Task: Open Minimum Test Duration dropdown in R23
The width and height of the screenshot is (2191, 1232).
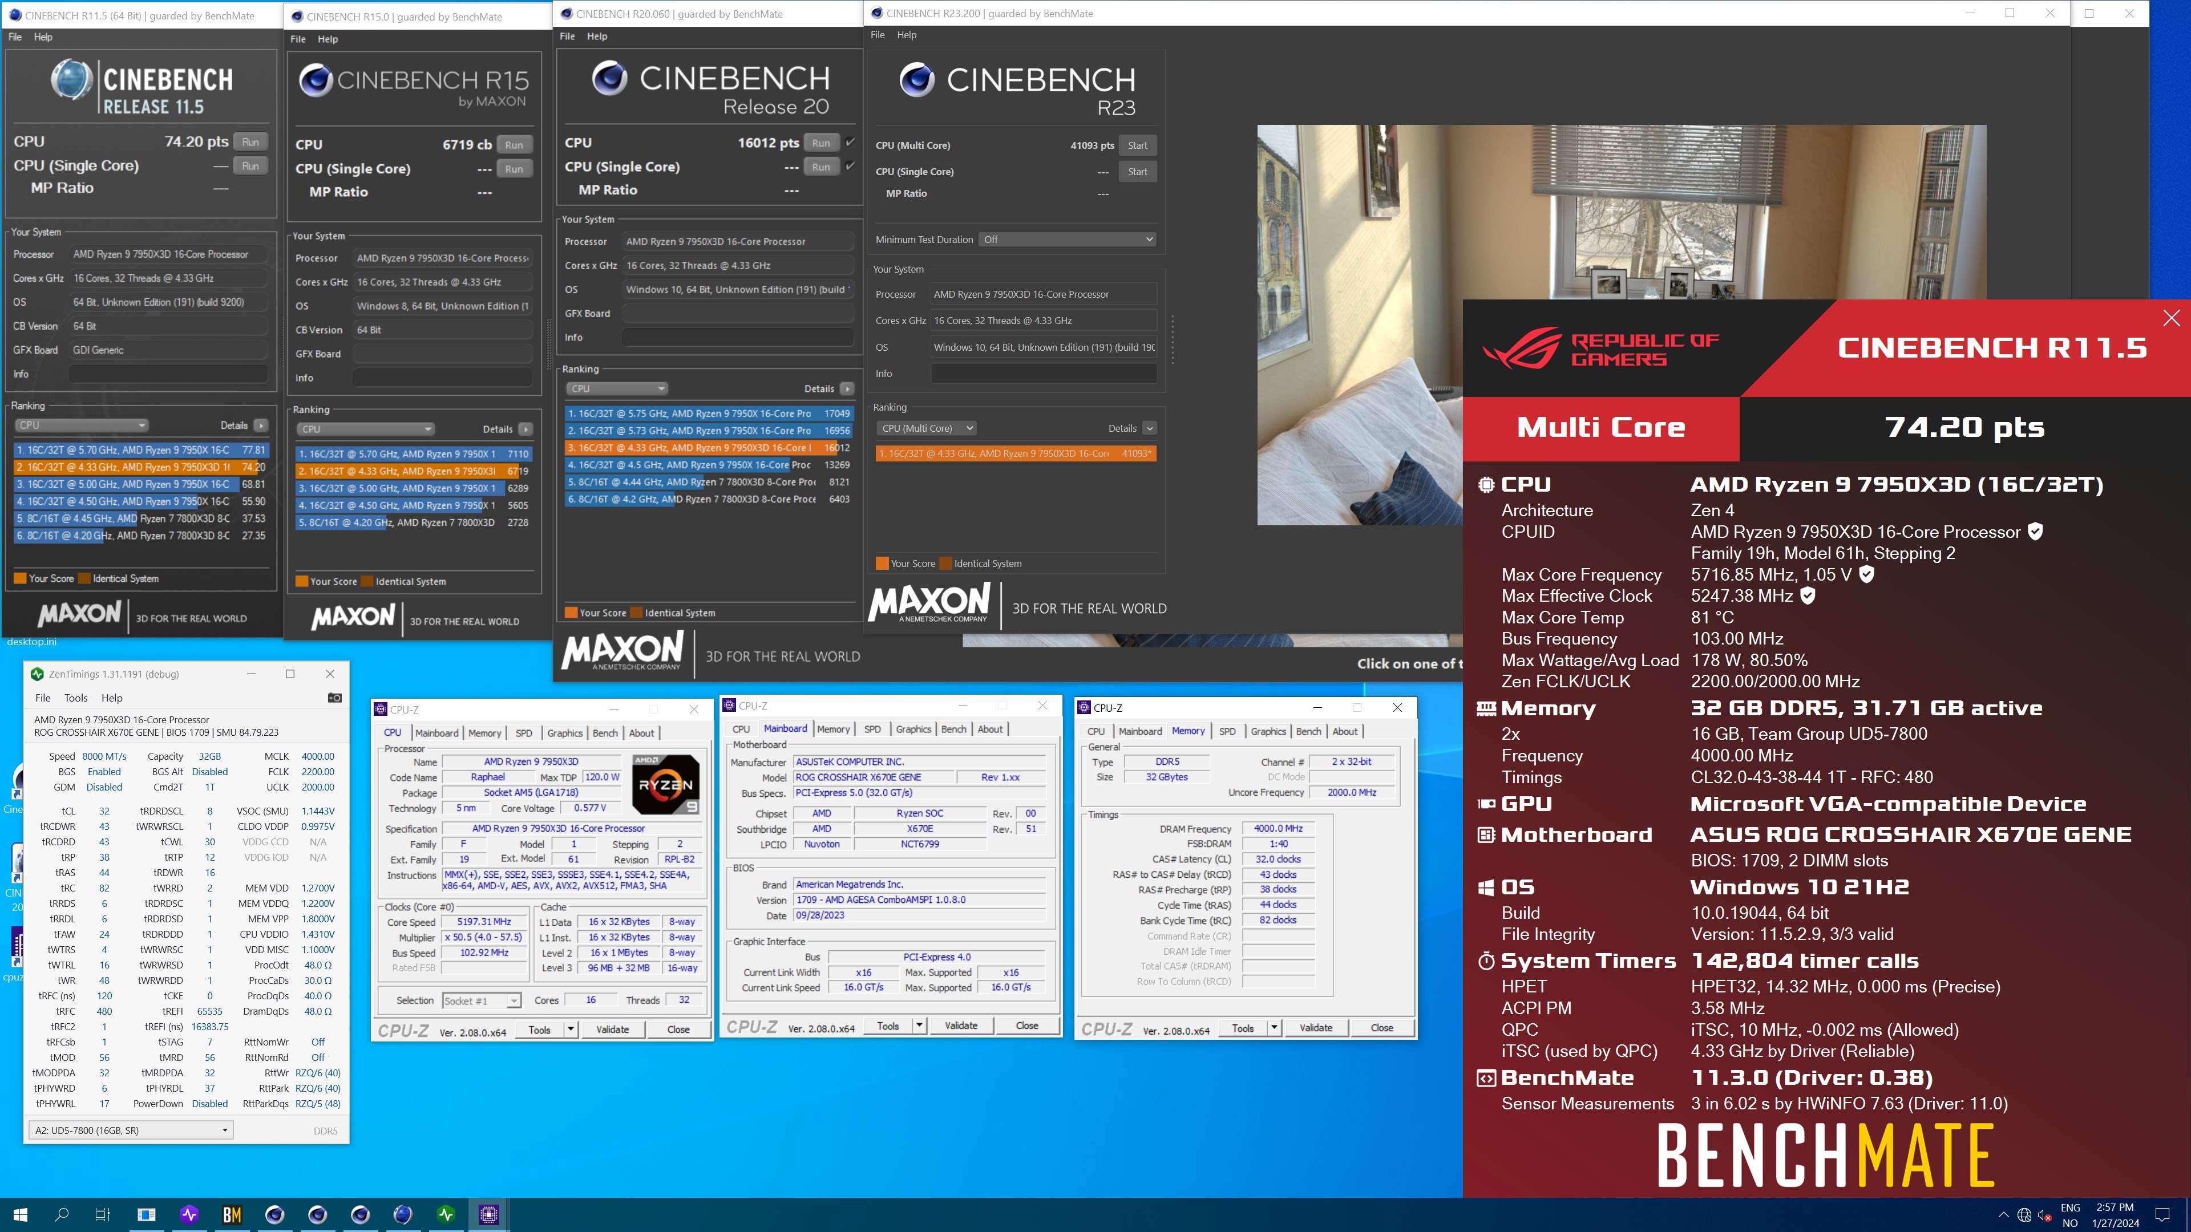Action: (x=1068, y=240)
